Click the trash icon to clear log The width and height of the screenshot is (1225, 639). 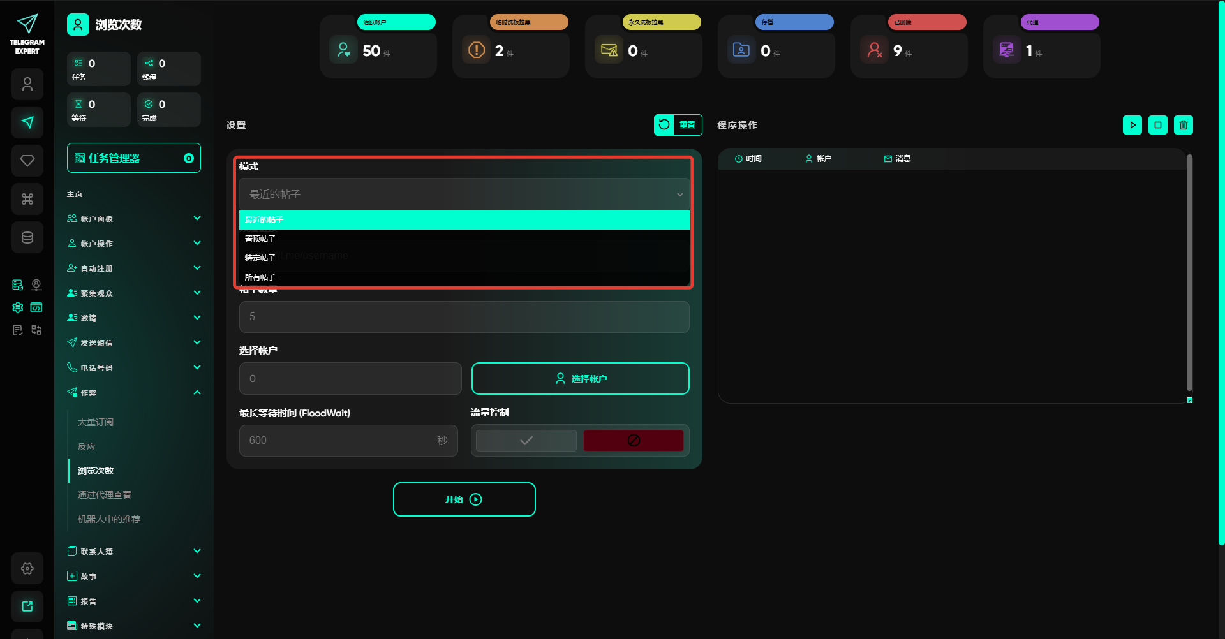click(x=1183, y=125)
